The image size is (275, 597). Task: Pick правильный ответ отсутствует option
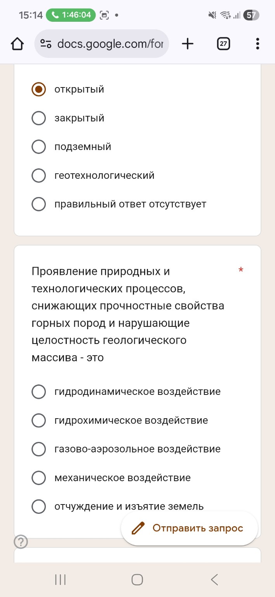[38, 204]
